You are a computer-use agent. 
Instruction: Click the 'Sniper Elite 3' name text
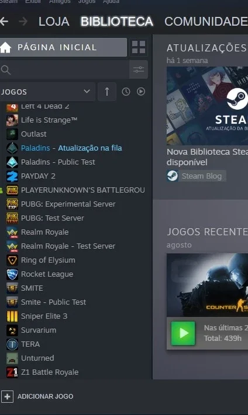tap(44, 316)
